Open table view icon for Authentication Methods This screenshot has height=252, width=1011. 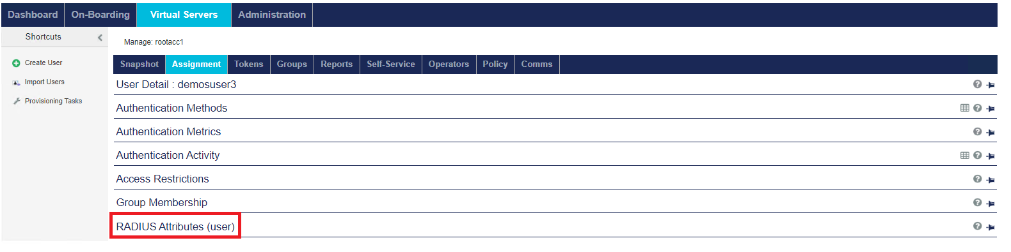pyautogui.click(x=965, y=108)
